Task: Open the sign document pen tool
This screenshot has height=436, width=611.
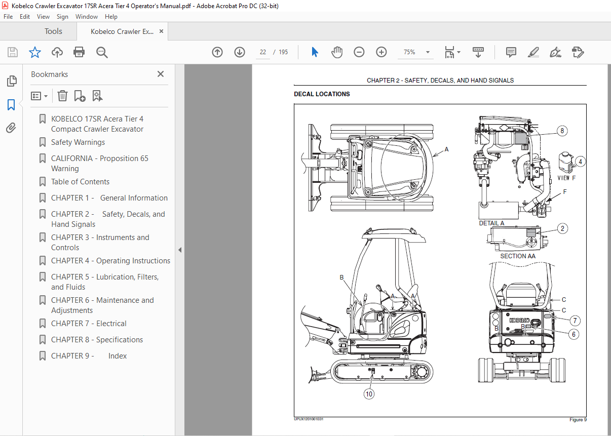Action: click(x=556, y=52)
